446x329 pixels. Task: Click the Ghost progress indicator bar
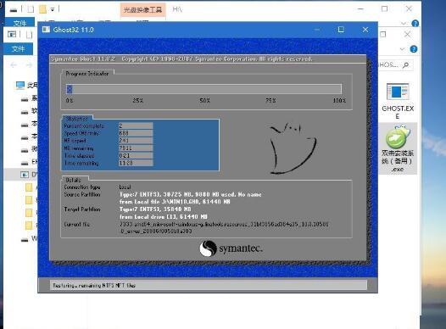(203, 89)
